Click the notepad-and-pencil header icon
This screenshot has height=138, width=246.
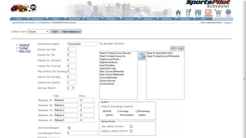click(x=188, y=13)
